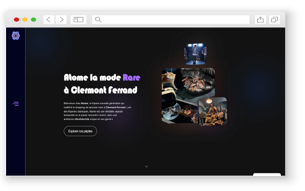Screen dimensions: 305x191
Task: Open the browser tabs overview icon
Action: tap(274, 20)
